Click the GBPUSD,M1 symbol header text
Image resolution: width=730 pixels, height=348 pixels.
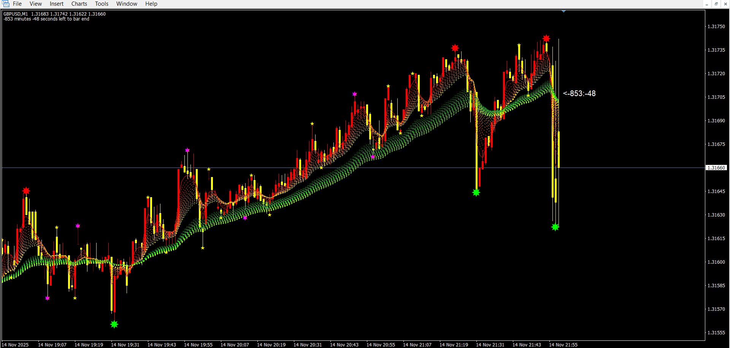pos(16,14)
